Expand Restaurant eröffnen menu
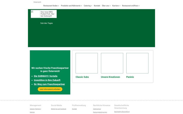Image resolution: width=183 pixels, height=114 pixels. pyautogui.click(x=131, y=6)
